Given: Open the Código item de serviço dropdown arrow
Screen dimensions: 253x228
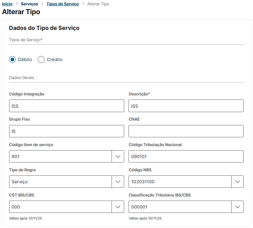Looking at the screenshot, I should click(x=118, y=157).
